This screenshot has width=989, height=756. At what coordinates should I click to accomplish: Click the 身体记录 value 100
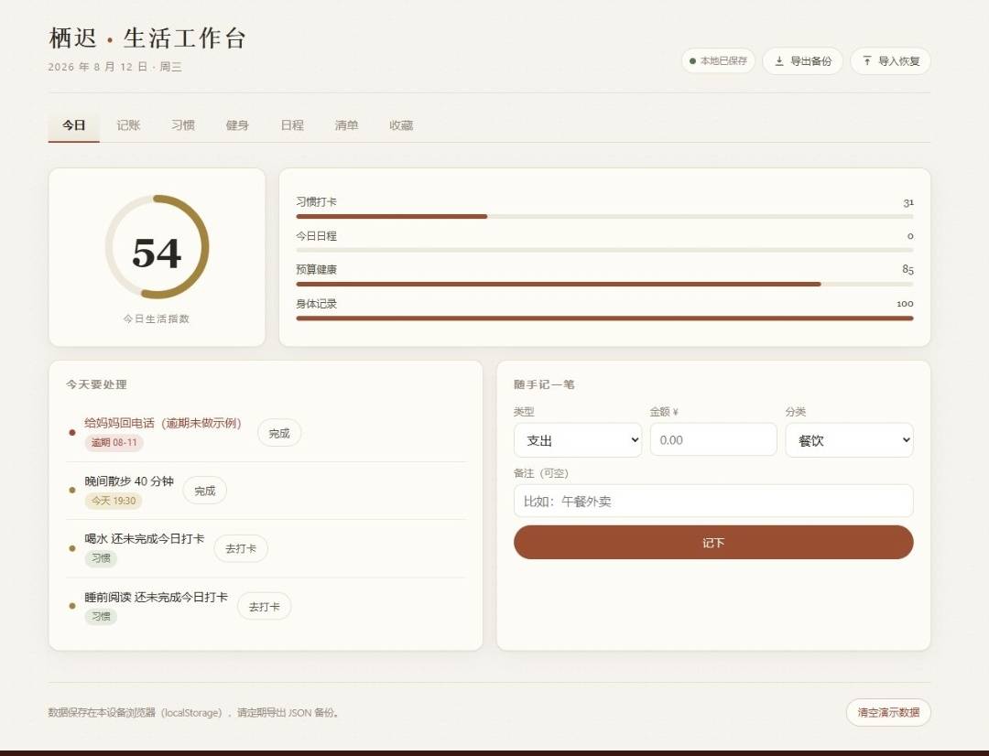click(x=905, y=303)
